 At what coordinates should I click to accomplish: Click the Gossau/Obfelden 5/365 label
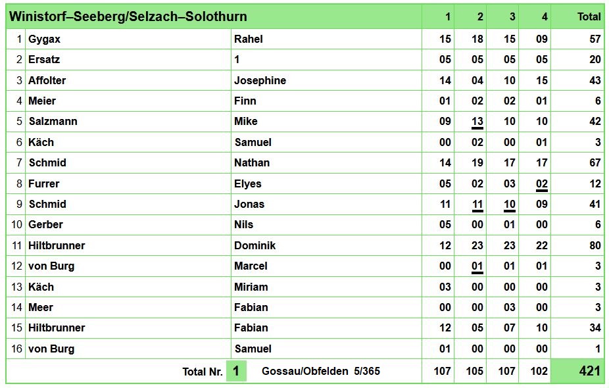(x=321, y=371)
